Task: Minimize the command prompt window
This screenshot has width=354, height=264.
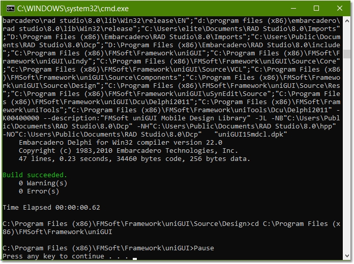Action: pos(293,8)
